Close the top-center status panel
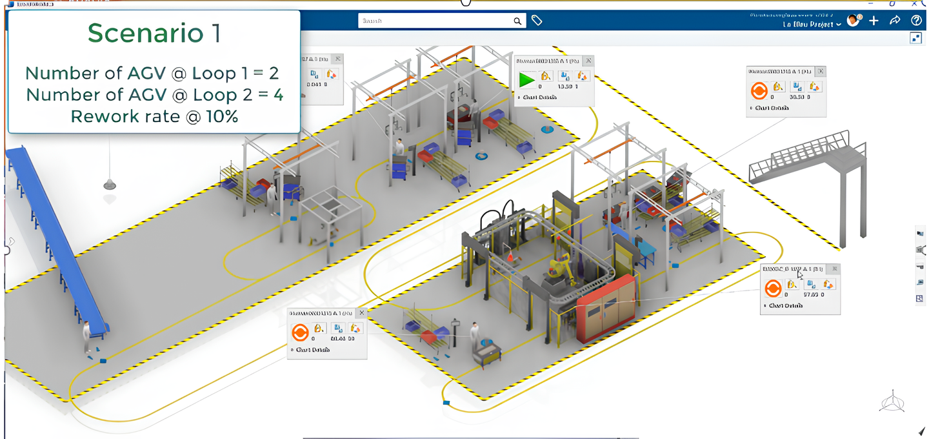This screenshot has height=439, width=929. (588, 61)
